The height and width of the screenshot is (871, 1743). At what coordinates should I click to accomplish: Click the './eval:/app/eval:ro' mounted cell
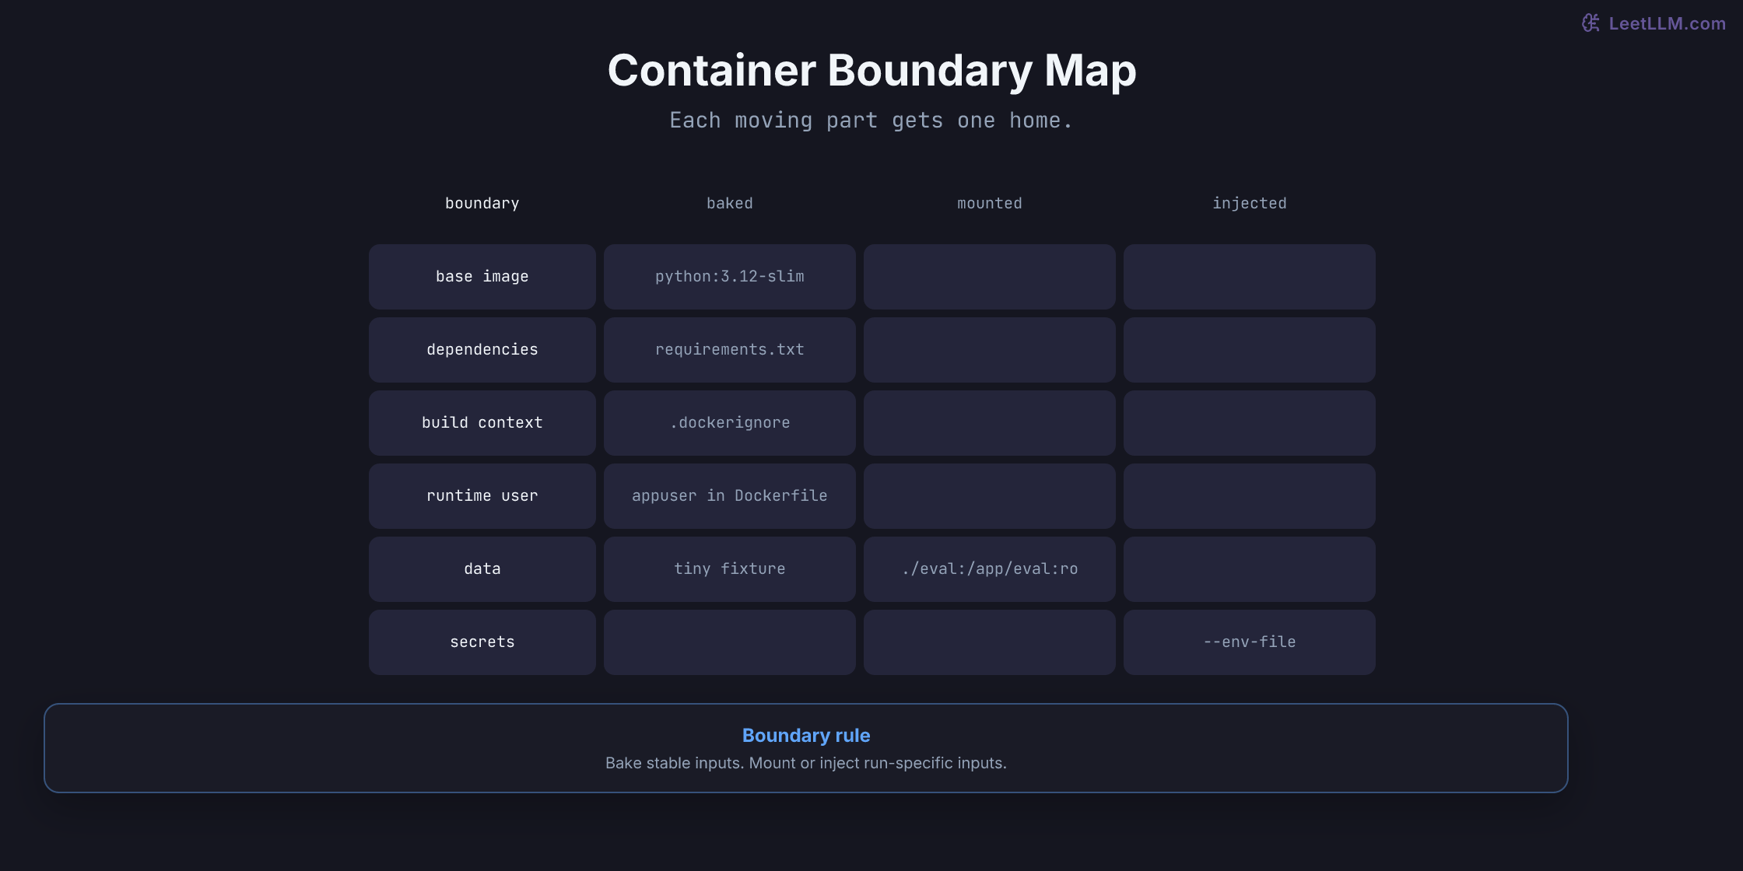pyautogui.click(x=990, y=569)
